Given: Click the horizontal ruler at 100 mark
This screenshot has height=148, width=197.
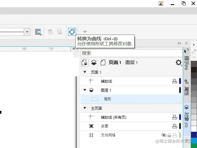Looking at the screenshot, I should [24, 49].
